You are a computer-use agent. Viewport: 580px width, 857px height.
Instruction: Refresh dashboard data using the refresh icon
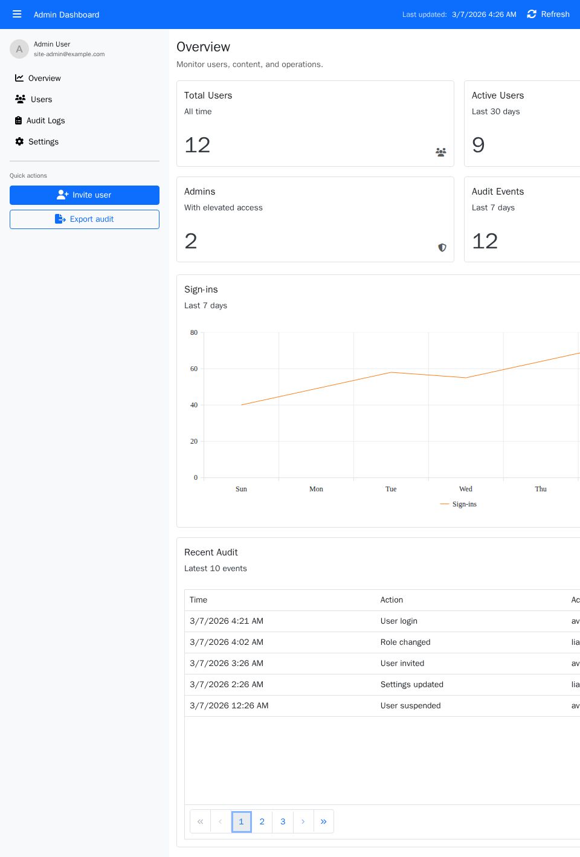click(531, 14)
